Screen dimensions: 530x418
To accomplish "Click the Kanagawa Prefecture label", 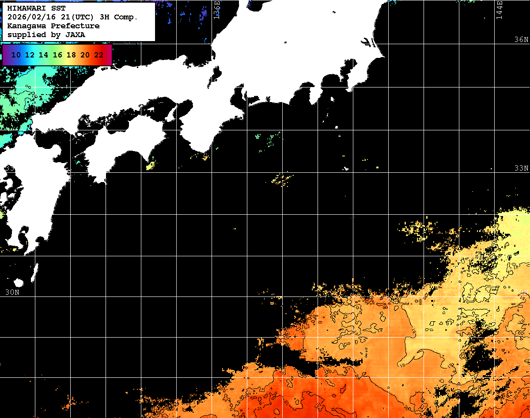I will [53, 26].
